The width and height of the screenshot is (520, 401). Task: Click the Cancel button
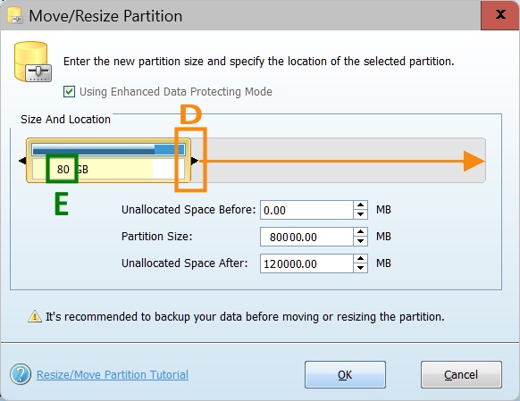[x=461, y=375]
